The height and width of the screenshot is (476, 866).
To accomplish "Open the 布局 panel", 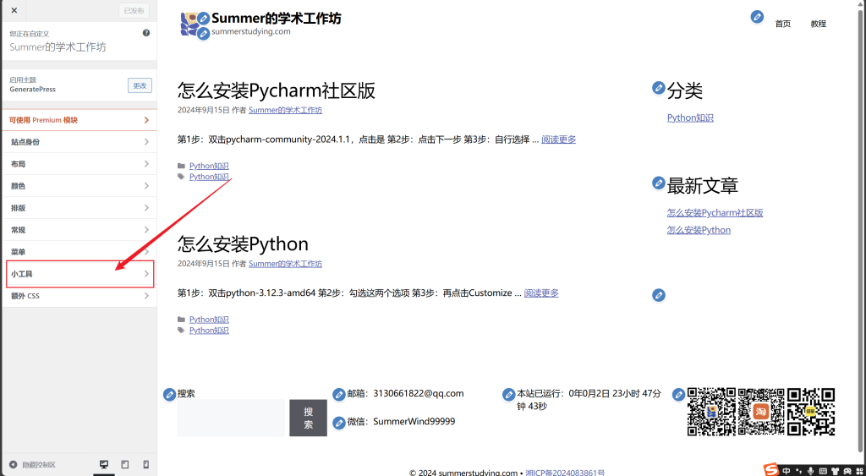I will [79, 164].
